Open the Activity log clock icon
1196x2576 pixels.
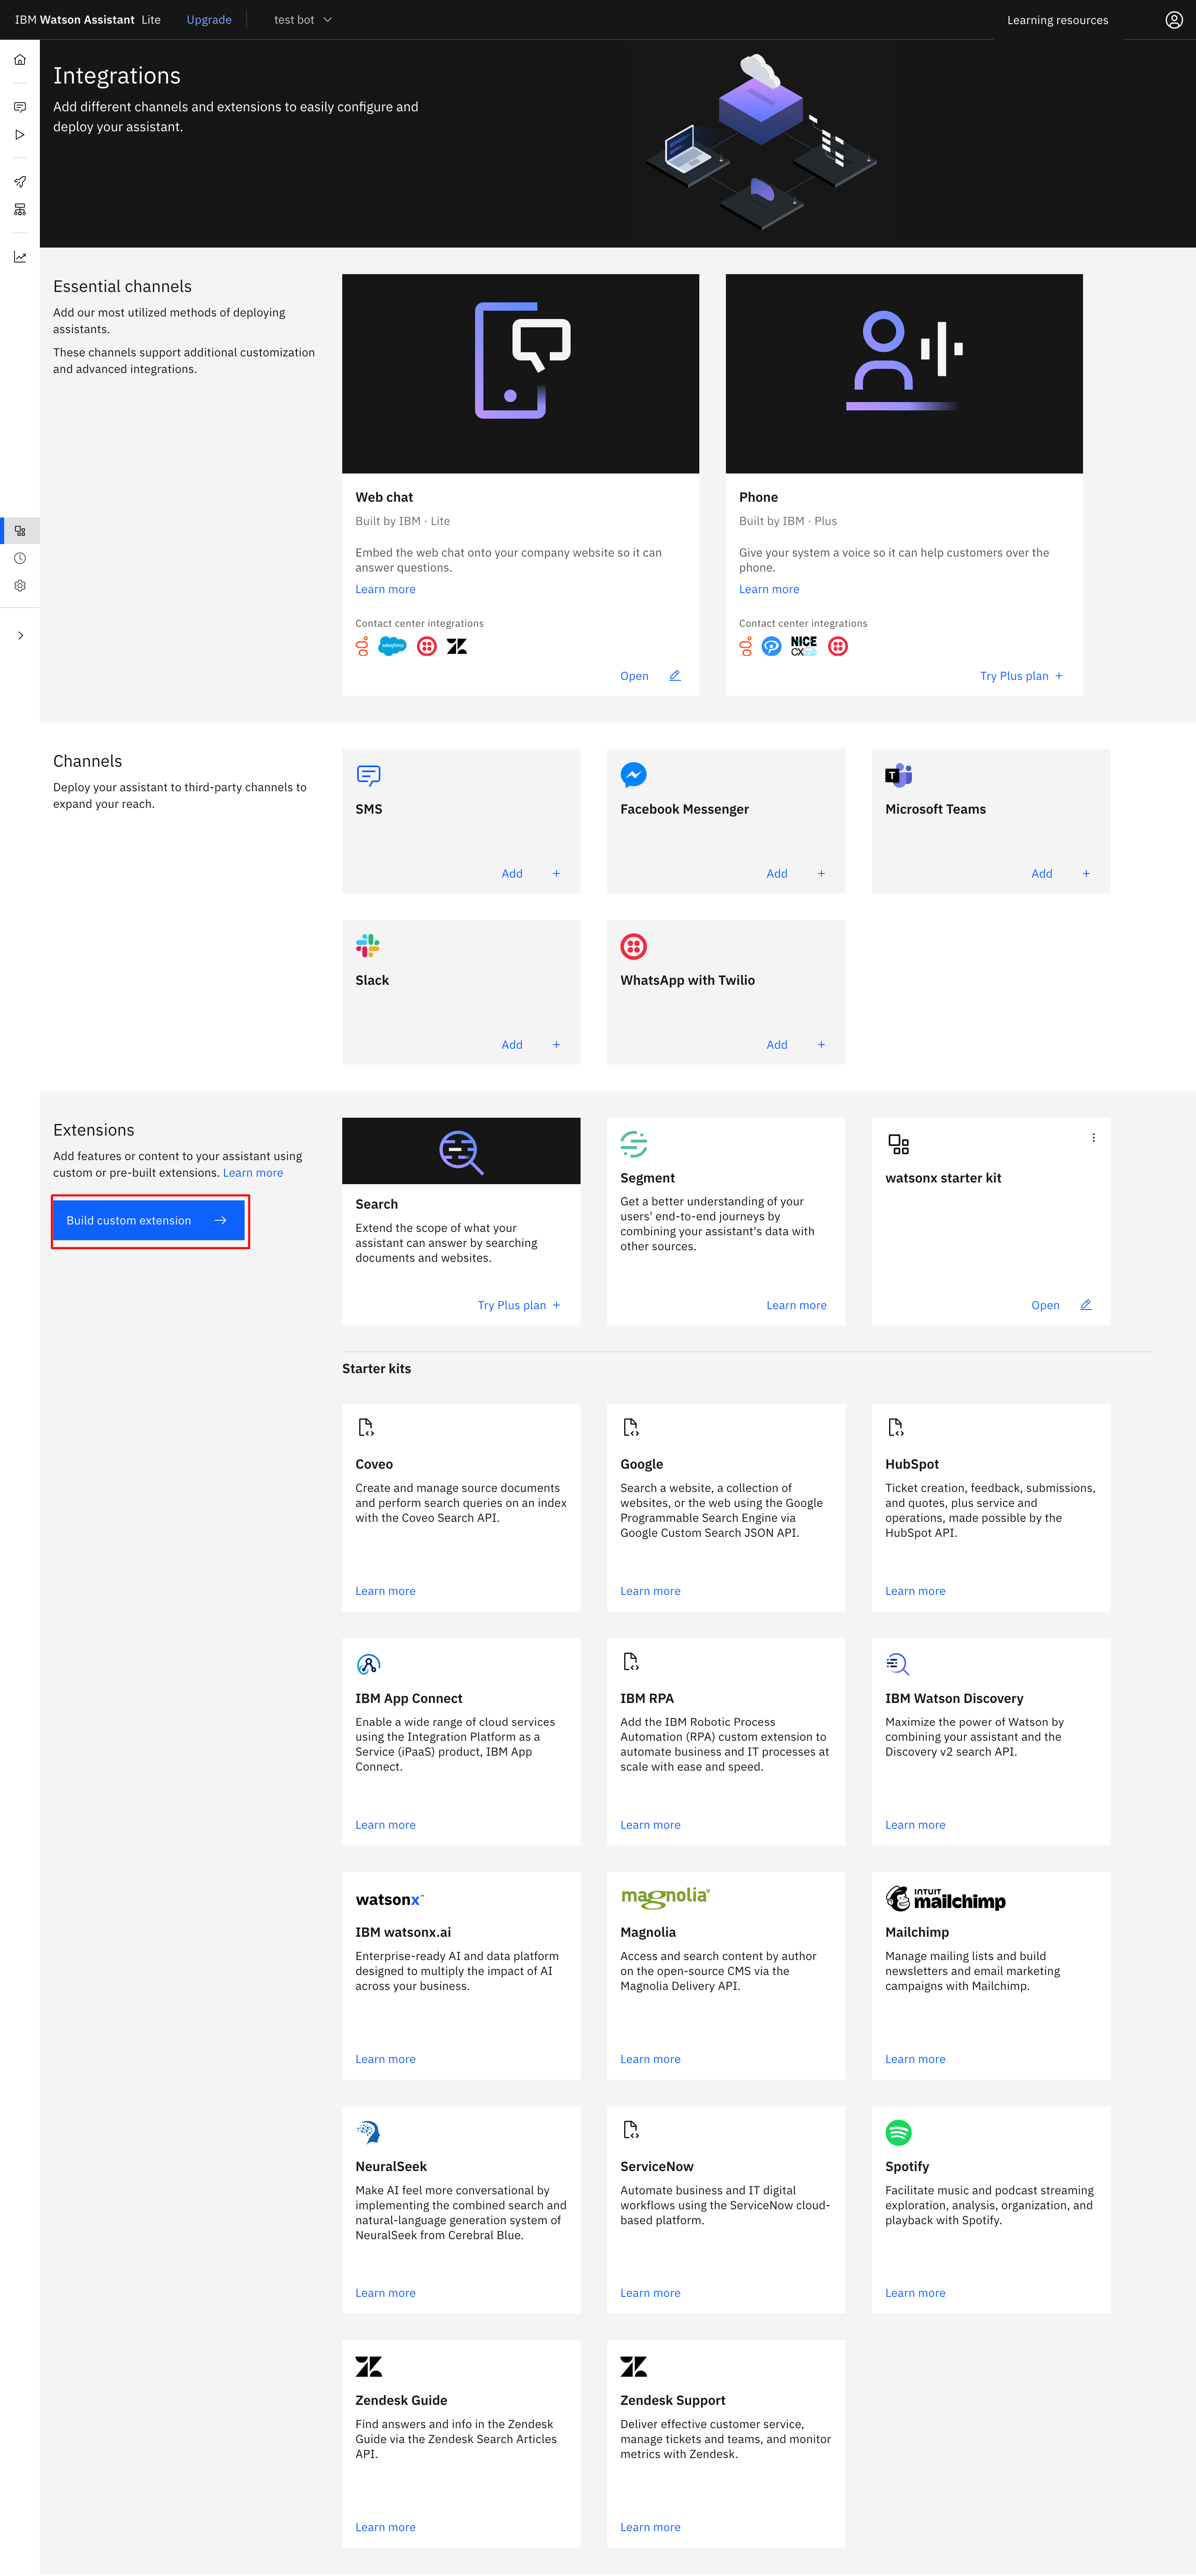[x=19, y=559]
